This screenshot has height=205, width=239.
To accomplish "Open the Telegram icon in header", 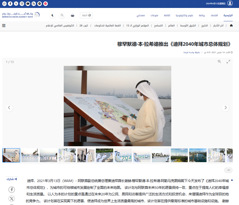I will pos(40,4).
